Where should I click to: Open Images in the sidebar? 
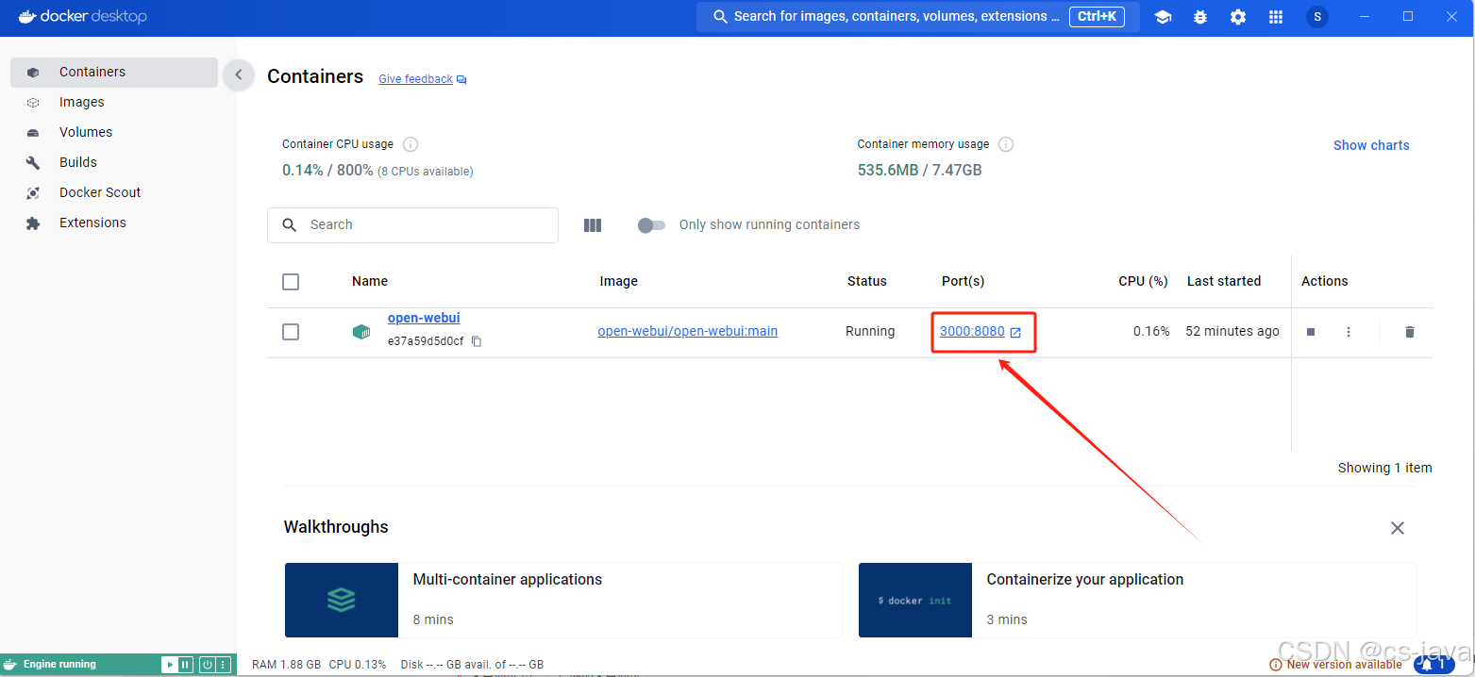point(114,102)
